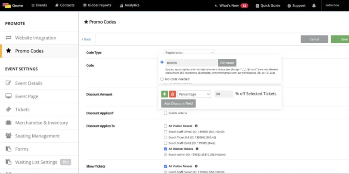Open the John Doe account menu
Screen dimensions: 349x174
coord(332,5)
